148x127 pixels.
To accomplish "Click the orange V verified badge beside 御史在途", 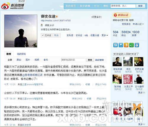I will [57, 17].
